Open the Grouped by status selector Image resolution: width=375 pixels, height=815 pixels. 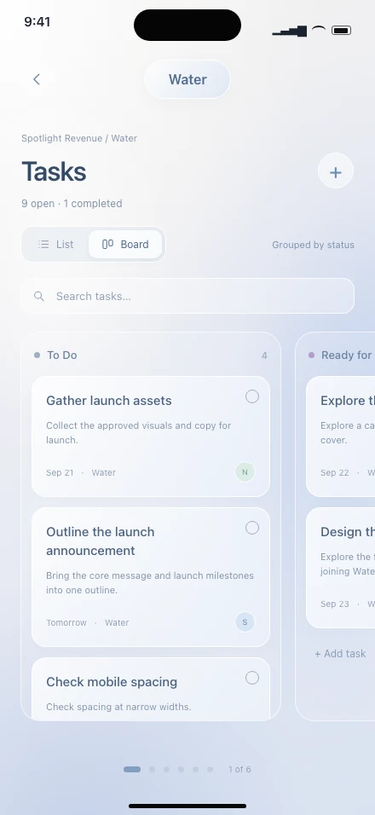[313, 245]
